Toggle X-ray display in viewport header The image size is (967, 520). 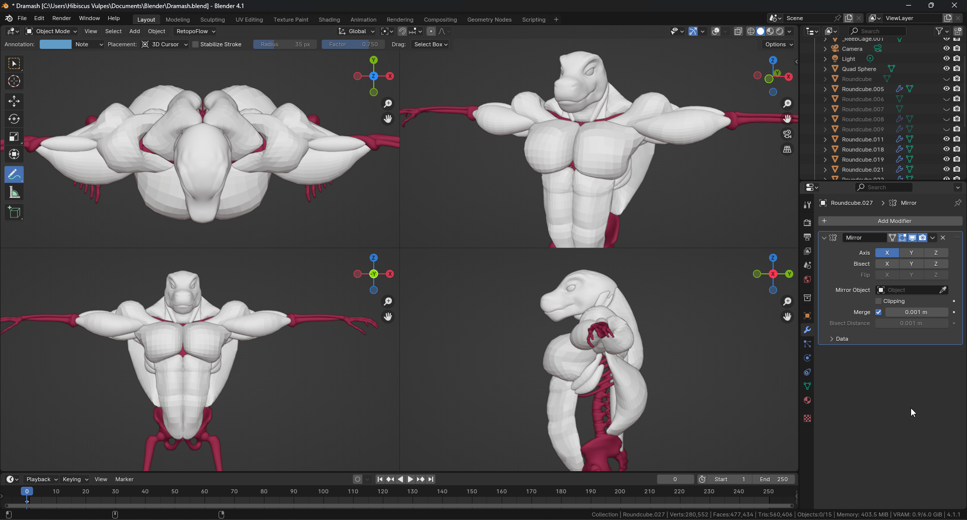point(738,31)
